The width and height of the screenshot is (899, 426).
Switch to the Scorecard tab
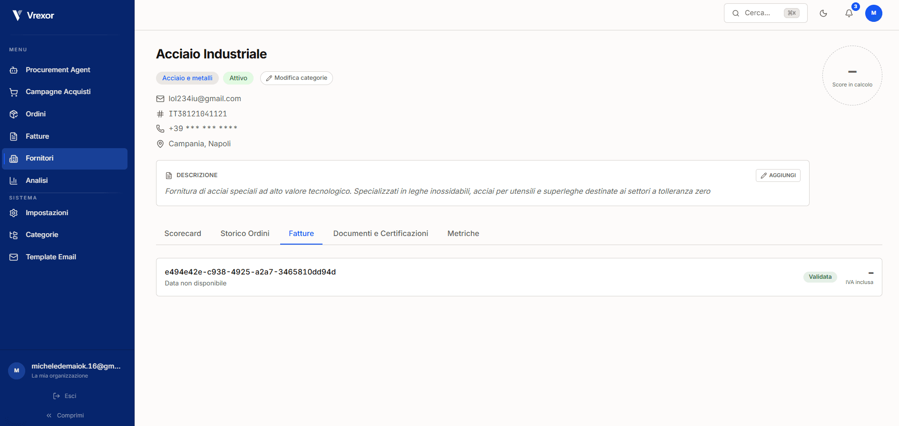coord(183,234)
